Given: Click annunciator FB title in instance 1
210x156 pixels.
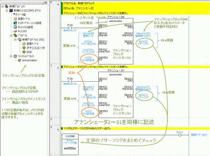Looking at the screenshot, I should [x=115, y=74].
